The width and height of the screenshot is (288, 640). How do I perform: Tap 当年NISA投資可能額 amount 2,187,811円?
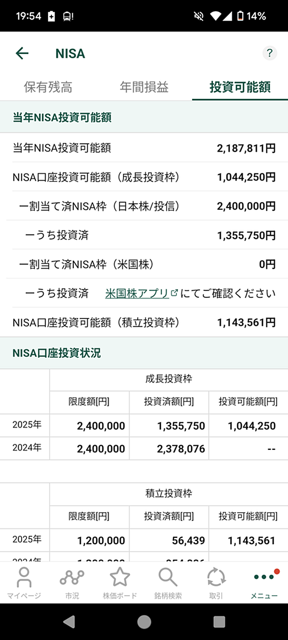coord(246,148)
